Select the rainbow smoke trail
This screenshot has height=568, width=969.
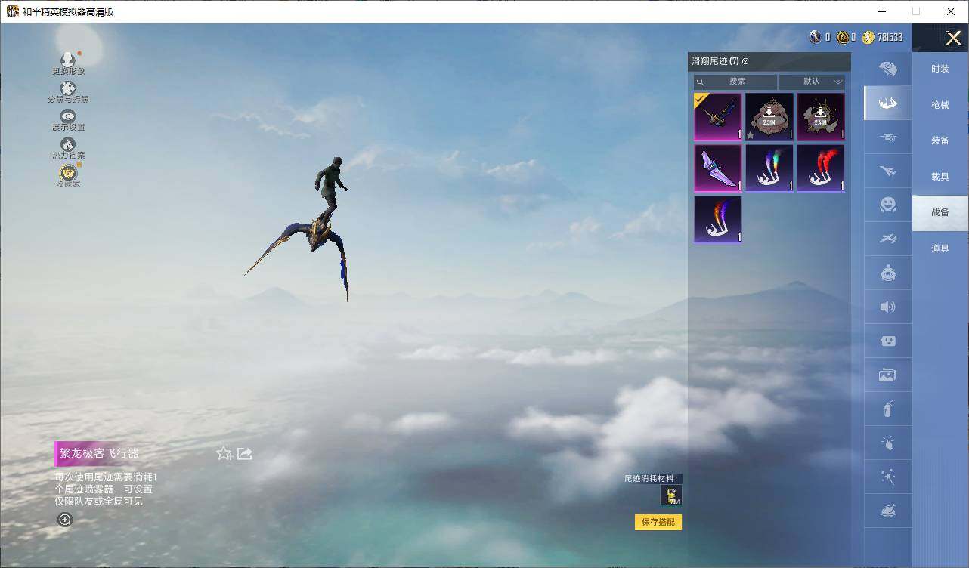[x=769, y=168]
